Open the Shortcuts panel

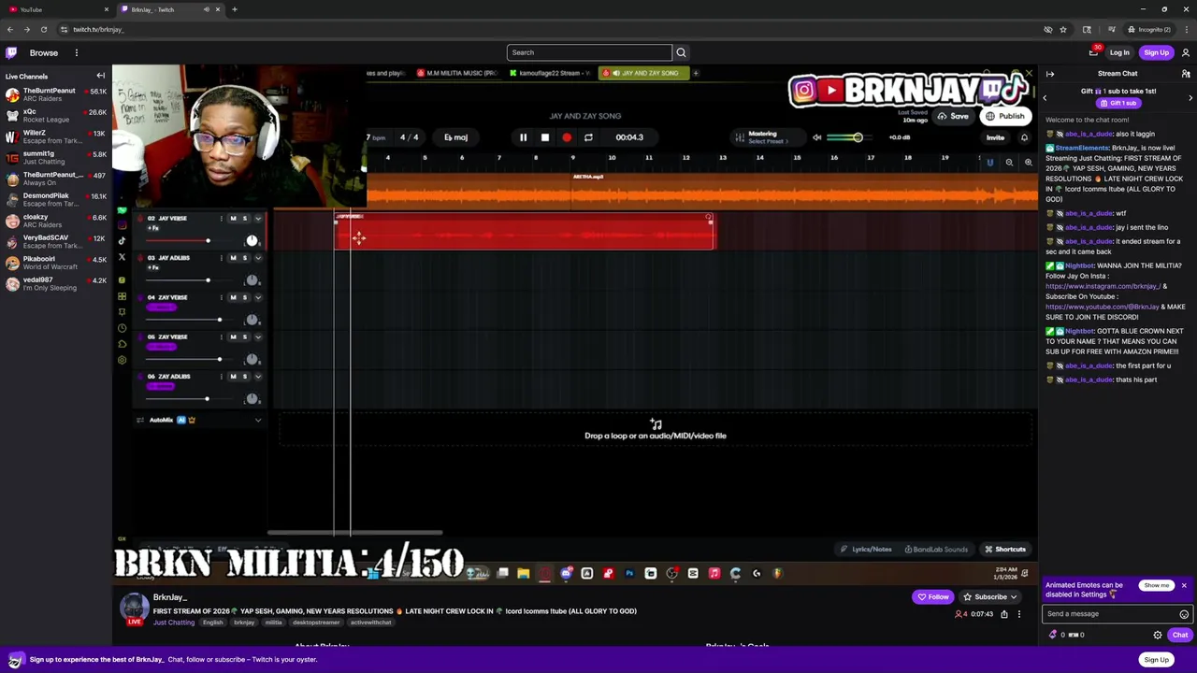click(1005, 550)
